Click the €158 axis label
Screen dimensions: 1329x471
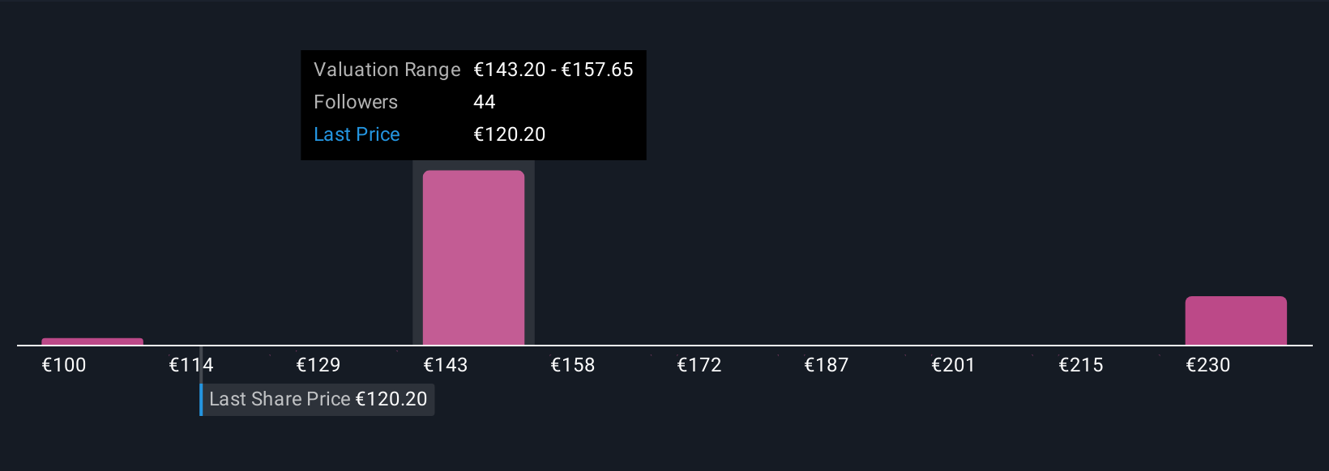pyautogui.click(x=573, y=365)
